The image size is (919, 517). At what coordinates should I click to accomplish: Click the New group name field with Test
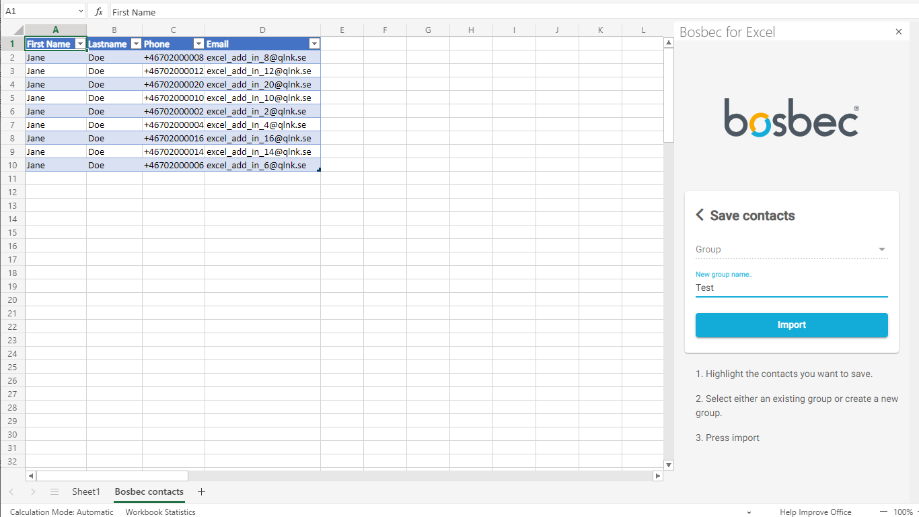792,287
